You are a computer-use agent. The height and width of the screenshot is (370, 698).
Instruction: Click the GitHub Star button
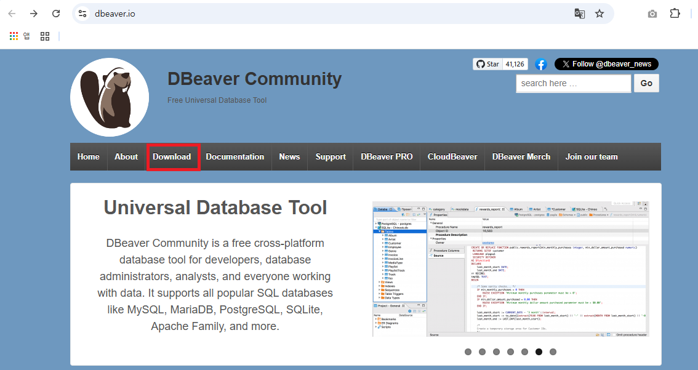(488, 64)
